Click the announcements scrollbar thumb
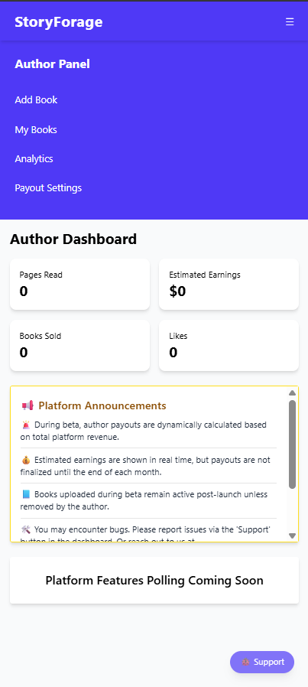This screenshot has width=308, height=687. click(x=292, y=444)
